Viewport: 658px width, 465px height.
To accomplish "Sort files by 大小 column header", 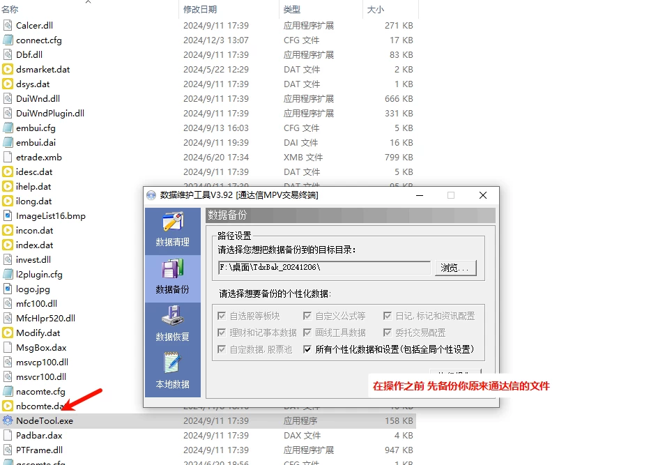I will coord(376,9).
